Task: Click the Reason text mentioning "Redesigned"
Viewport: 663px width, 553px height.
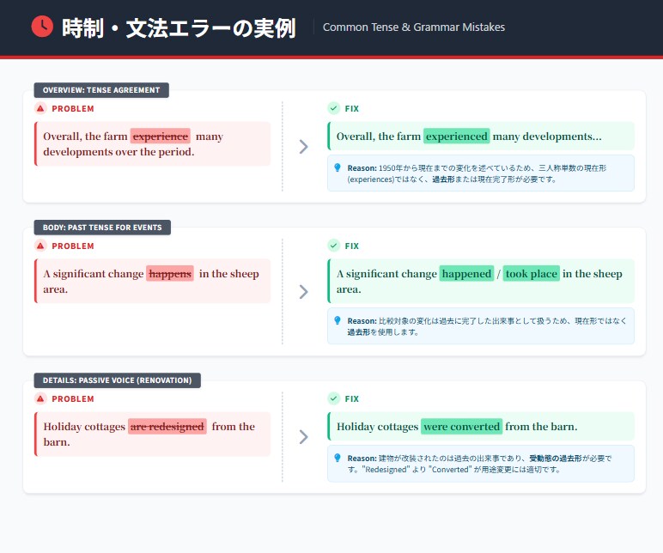Action: click(x=479, y=464)
